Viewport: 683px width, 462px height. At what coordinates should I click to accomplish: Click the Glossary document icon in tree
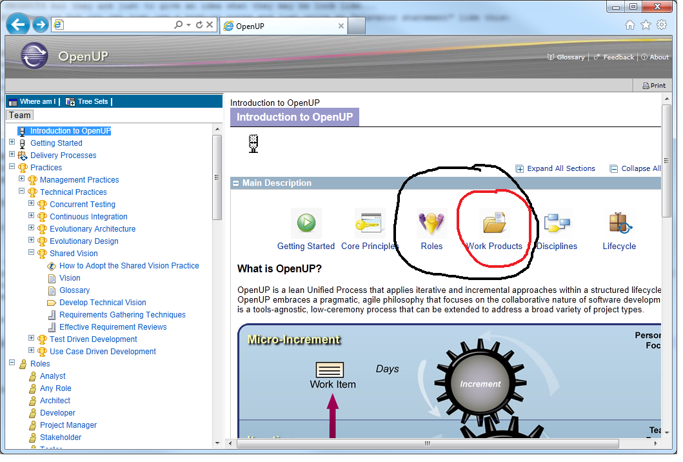[52, 291]
